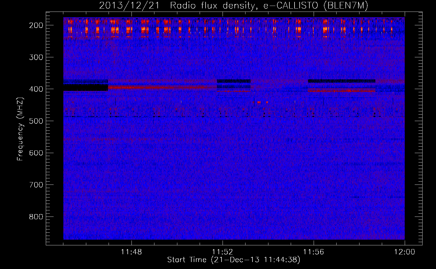
Task: Click the 12:00 time tick label
Action: (405, 252)
